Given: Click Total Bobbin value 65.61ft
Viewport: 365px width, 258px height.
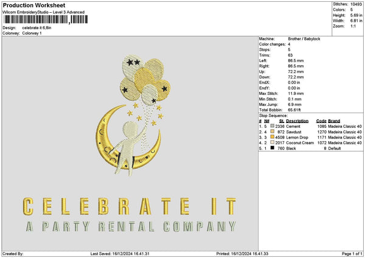Looking at the screenshot, I should click(294, 110).
